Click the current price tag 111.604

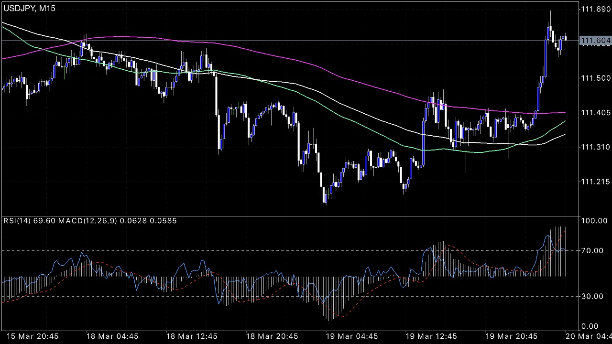coord(595,41)
